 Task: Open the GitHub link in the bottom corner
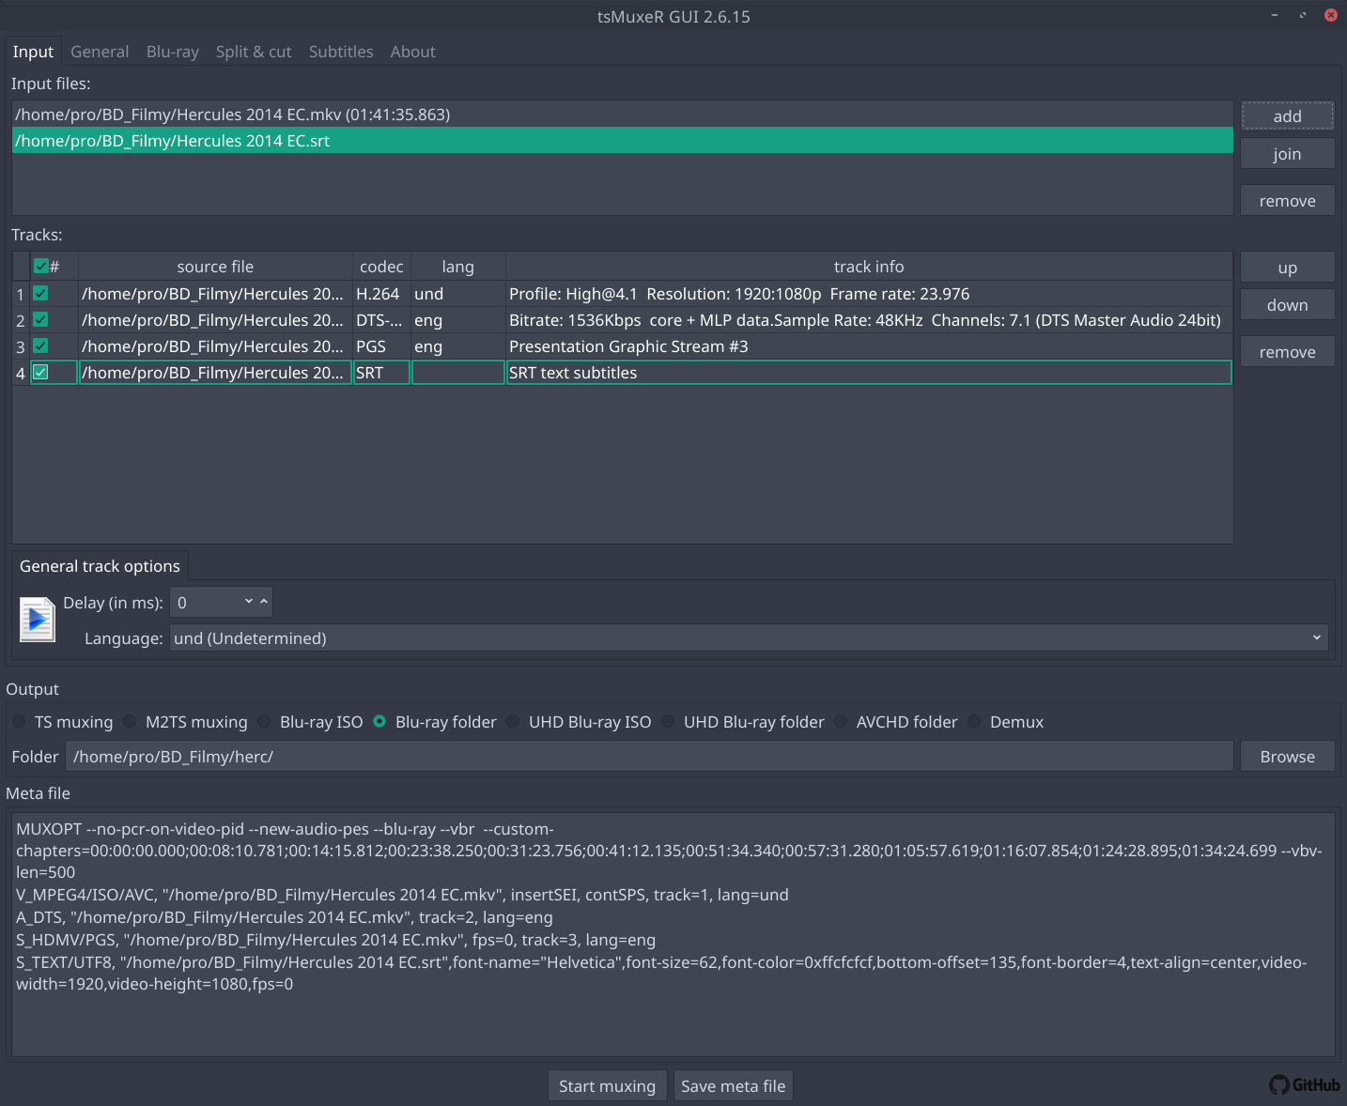point(1305,1084)
